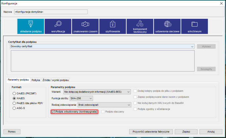This screenshot has height=138, width=226.
Task: Open the szyfrowanie section
Action: 113,26
